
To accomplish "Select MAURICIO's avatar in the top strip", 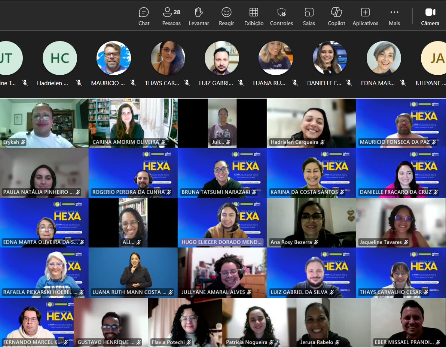I will [114, 58].
